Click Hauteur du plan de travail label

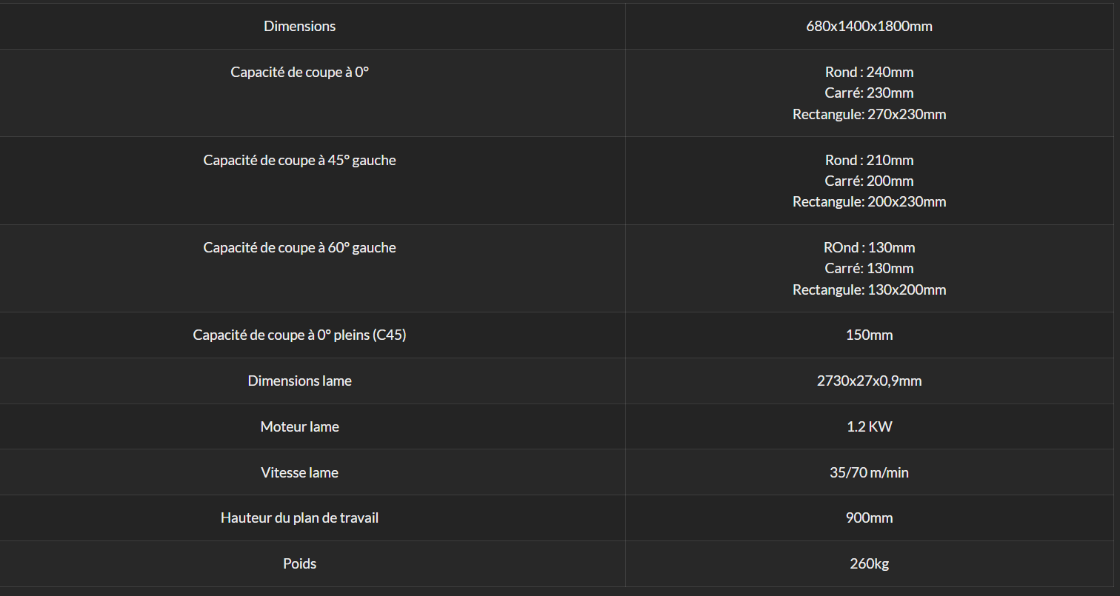(x=300, y=518)
